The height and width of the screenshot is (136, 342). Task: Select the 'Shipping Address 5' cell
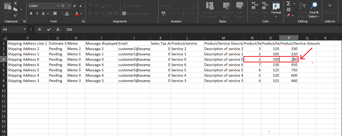(28, 70)
